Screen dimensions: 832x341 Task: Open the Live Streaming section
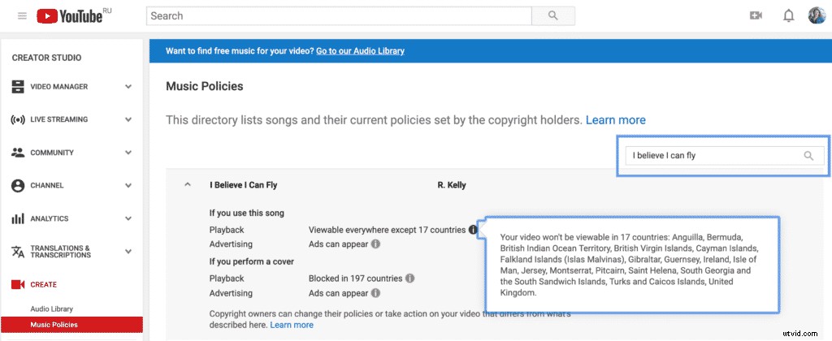(x=58, y=119)
